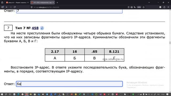Click table cell '.65'
The image size is (171, 96).
94,51
